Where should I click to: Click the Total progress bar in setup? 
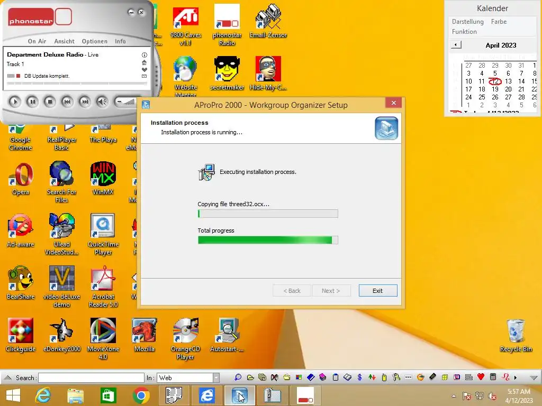(x=268, y=240)
